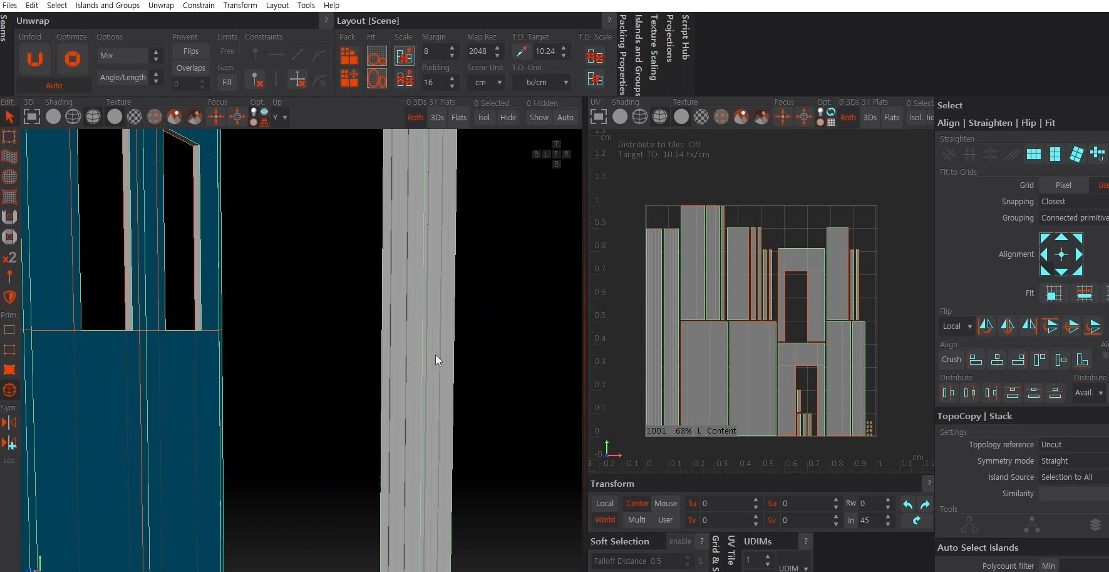Open the Islands and Groups menu
This screenshot has width=1109, height=572.
point(107,6)
